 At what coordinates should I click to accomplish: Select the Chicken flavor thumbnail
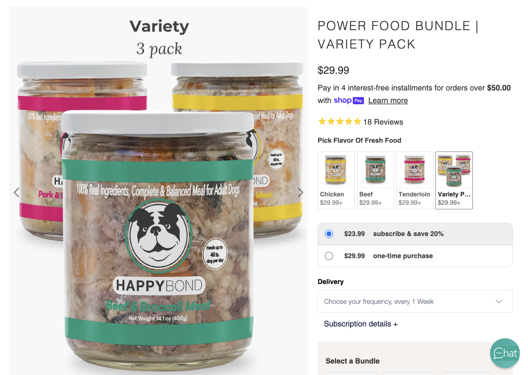336,180
